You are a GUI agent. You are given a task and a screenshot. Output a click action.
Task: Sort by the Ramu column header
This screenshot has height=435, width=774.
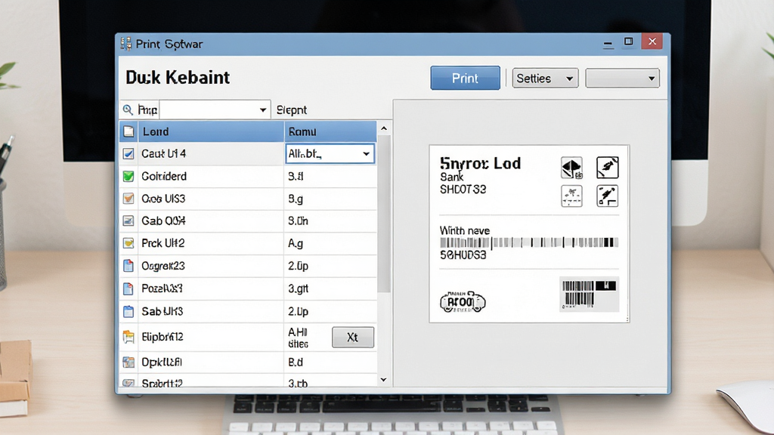click(330, 131)
